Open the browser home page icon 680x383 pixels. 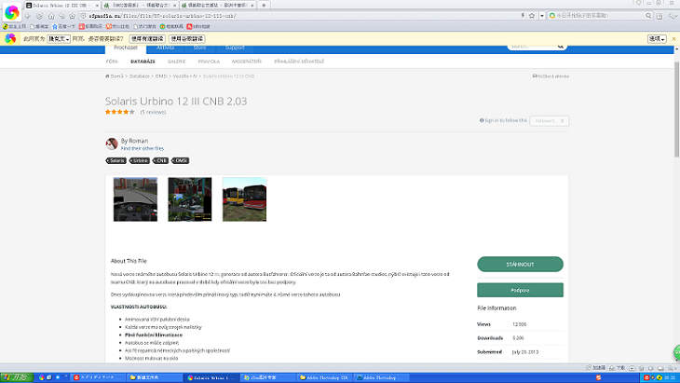coord(51,16)
